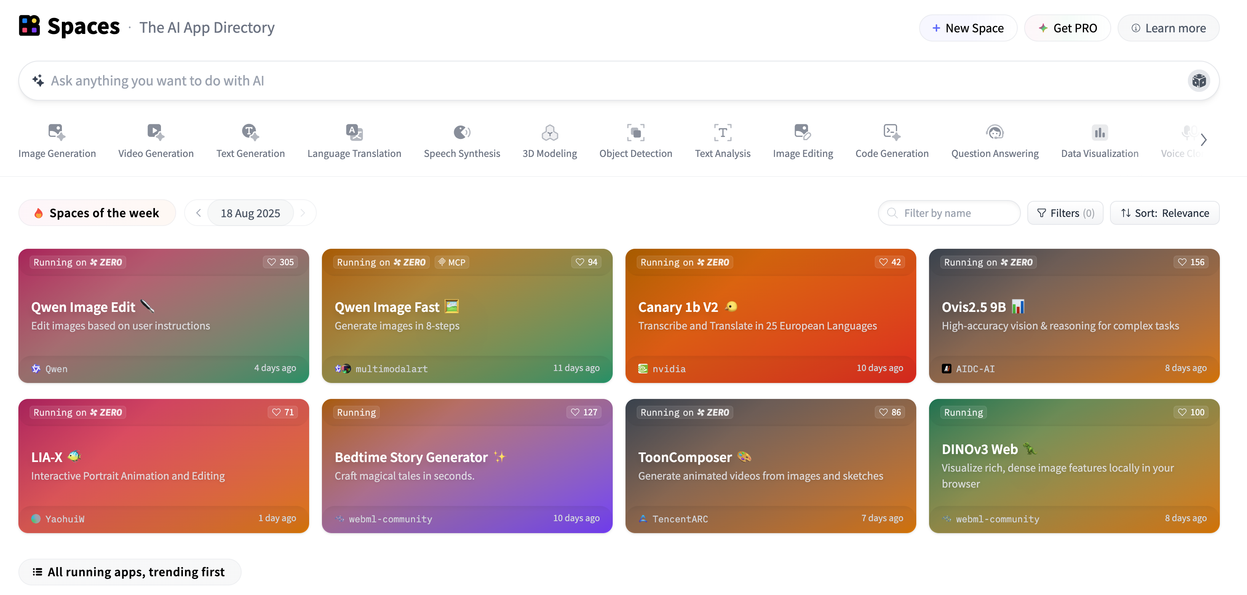Click the AIDC-AI author avatar icon
1247x595 pixels.
(946, 369)
